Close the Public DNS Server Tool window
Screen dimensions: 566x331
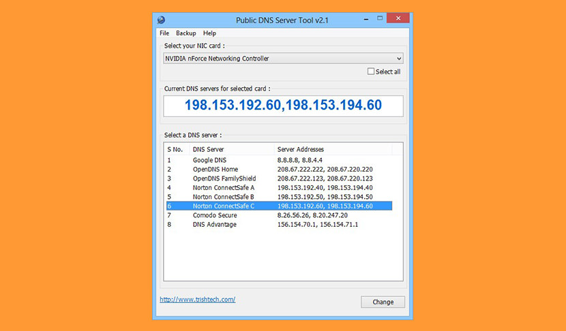[398, 18]
